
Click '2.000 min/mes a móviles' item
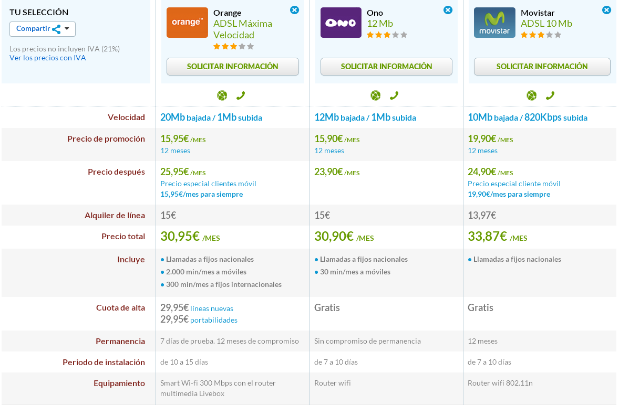(206, 272)
